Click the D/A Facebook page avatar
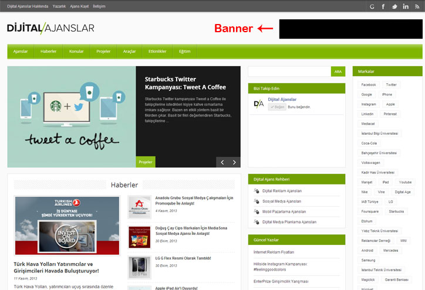This screenshot has height=290, width=425. click(x=258, y=104)
